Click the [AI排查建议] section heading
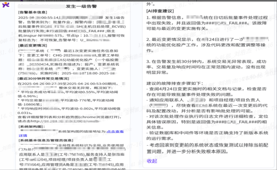 [x=160, y=11]
